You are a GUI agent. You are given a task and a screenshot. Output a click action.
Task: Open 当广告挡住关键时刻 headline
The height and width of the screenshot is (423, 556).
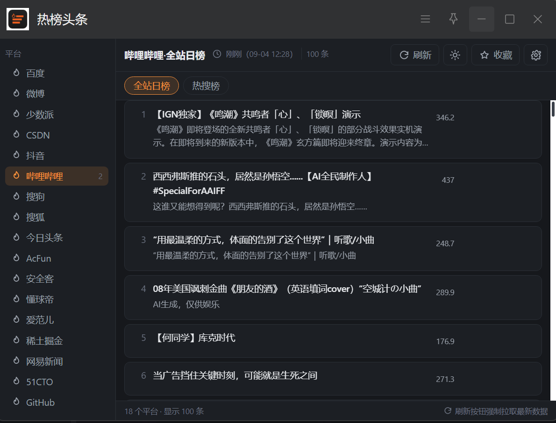click(x=235, y=375)
